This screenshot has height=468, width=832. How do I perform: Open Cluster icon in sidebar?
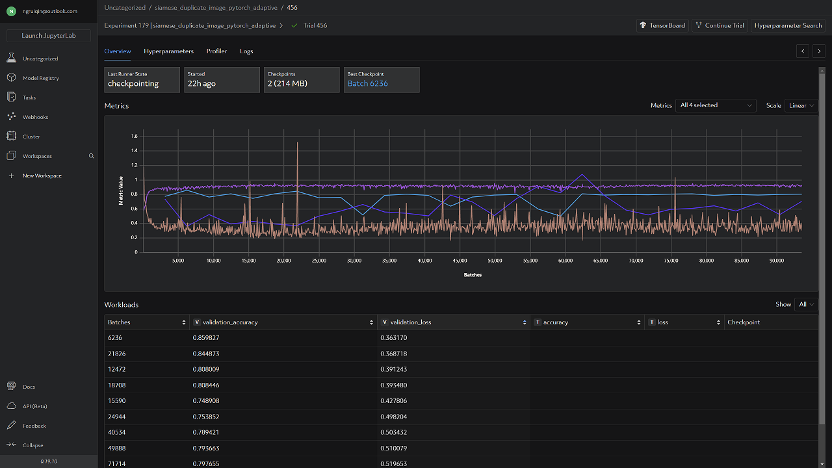click(x=11, y=136)
